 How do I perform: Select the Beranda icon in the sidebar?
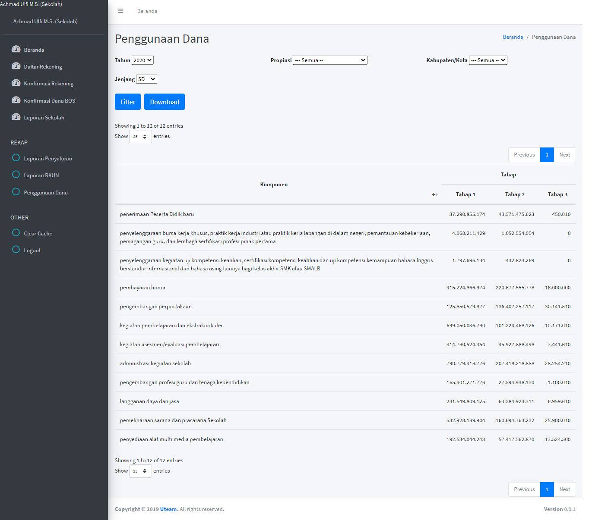pyautogui.click(x=16, y=49)
